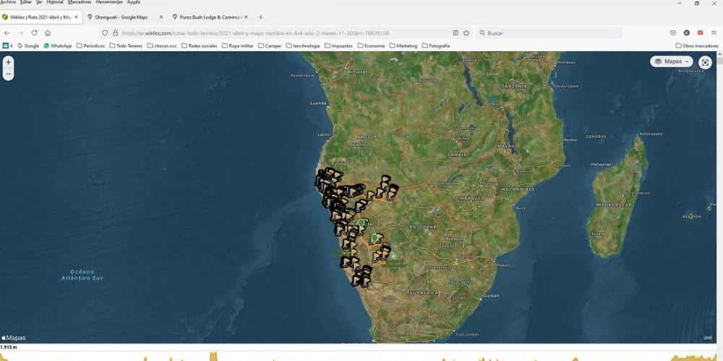Expand the Camper bookmark folder
This screenshot has height=361, width=723.
[x=270, y=45]
